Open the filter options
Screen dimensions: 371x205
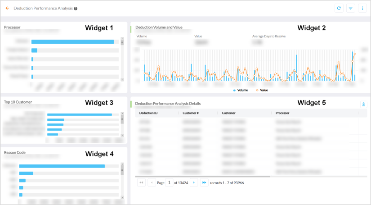[x=351, y=8]
